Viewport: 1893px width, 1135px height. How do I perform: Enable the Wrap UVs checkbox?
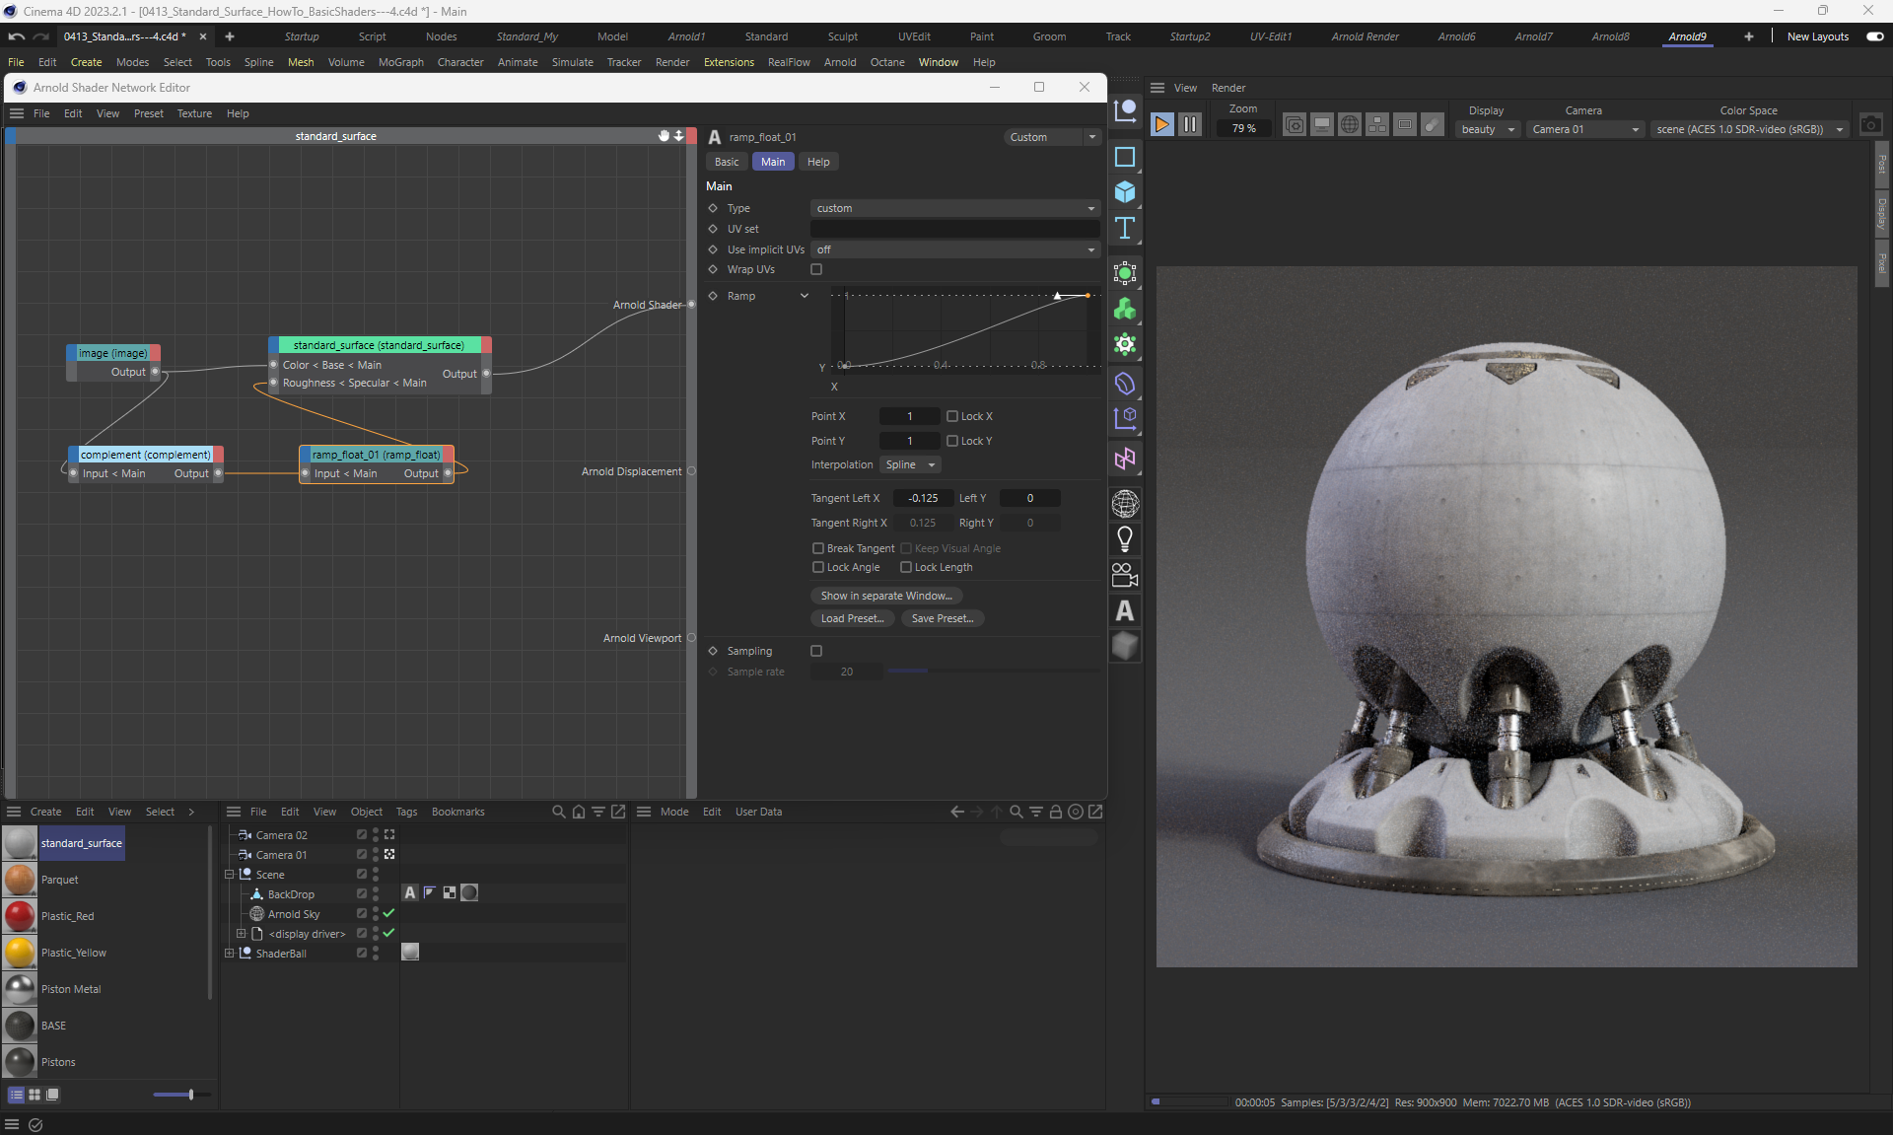816,269
